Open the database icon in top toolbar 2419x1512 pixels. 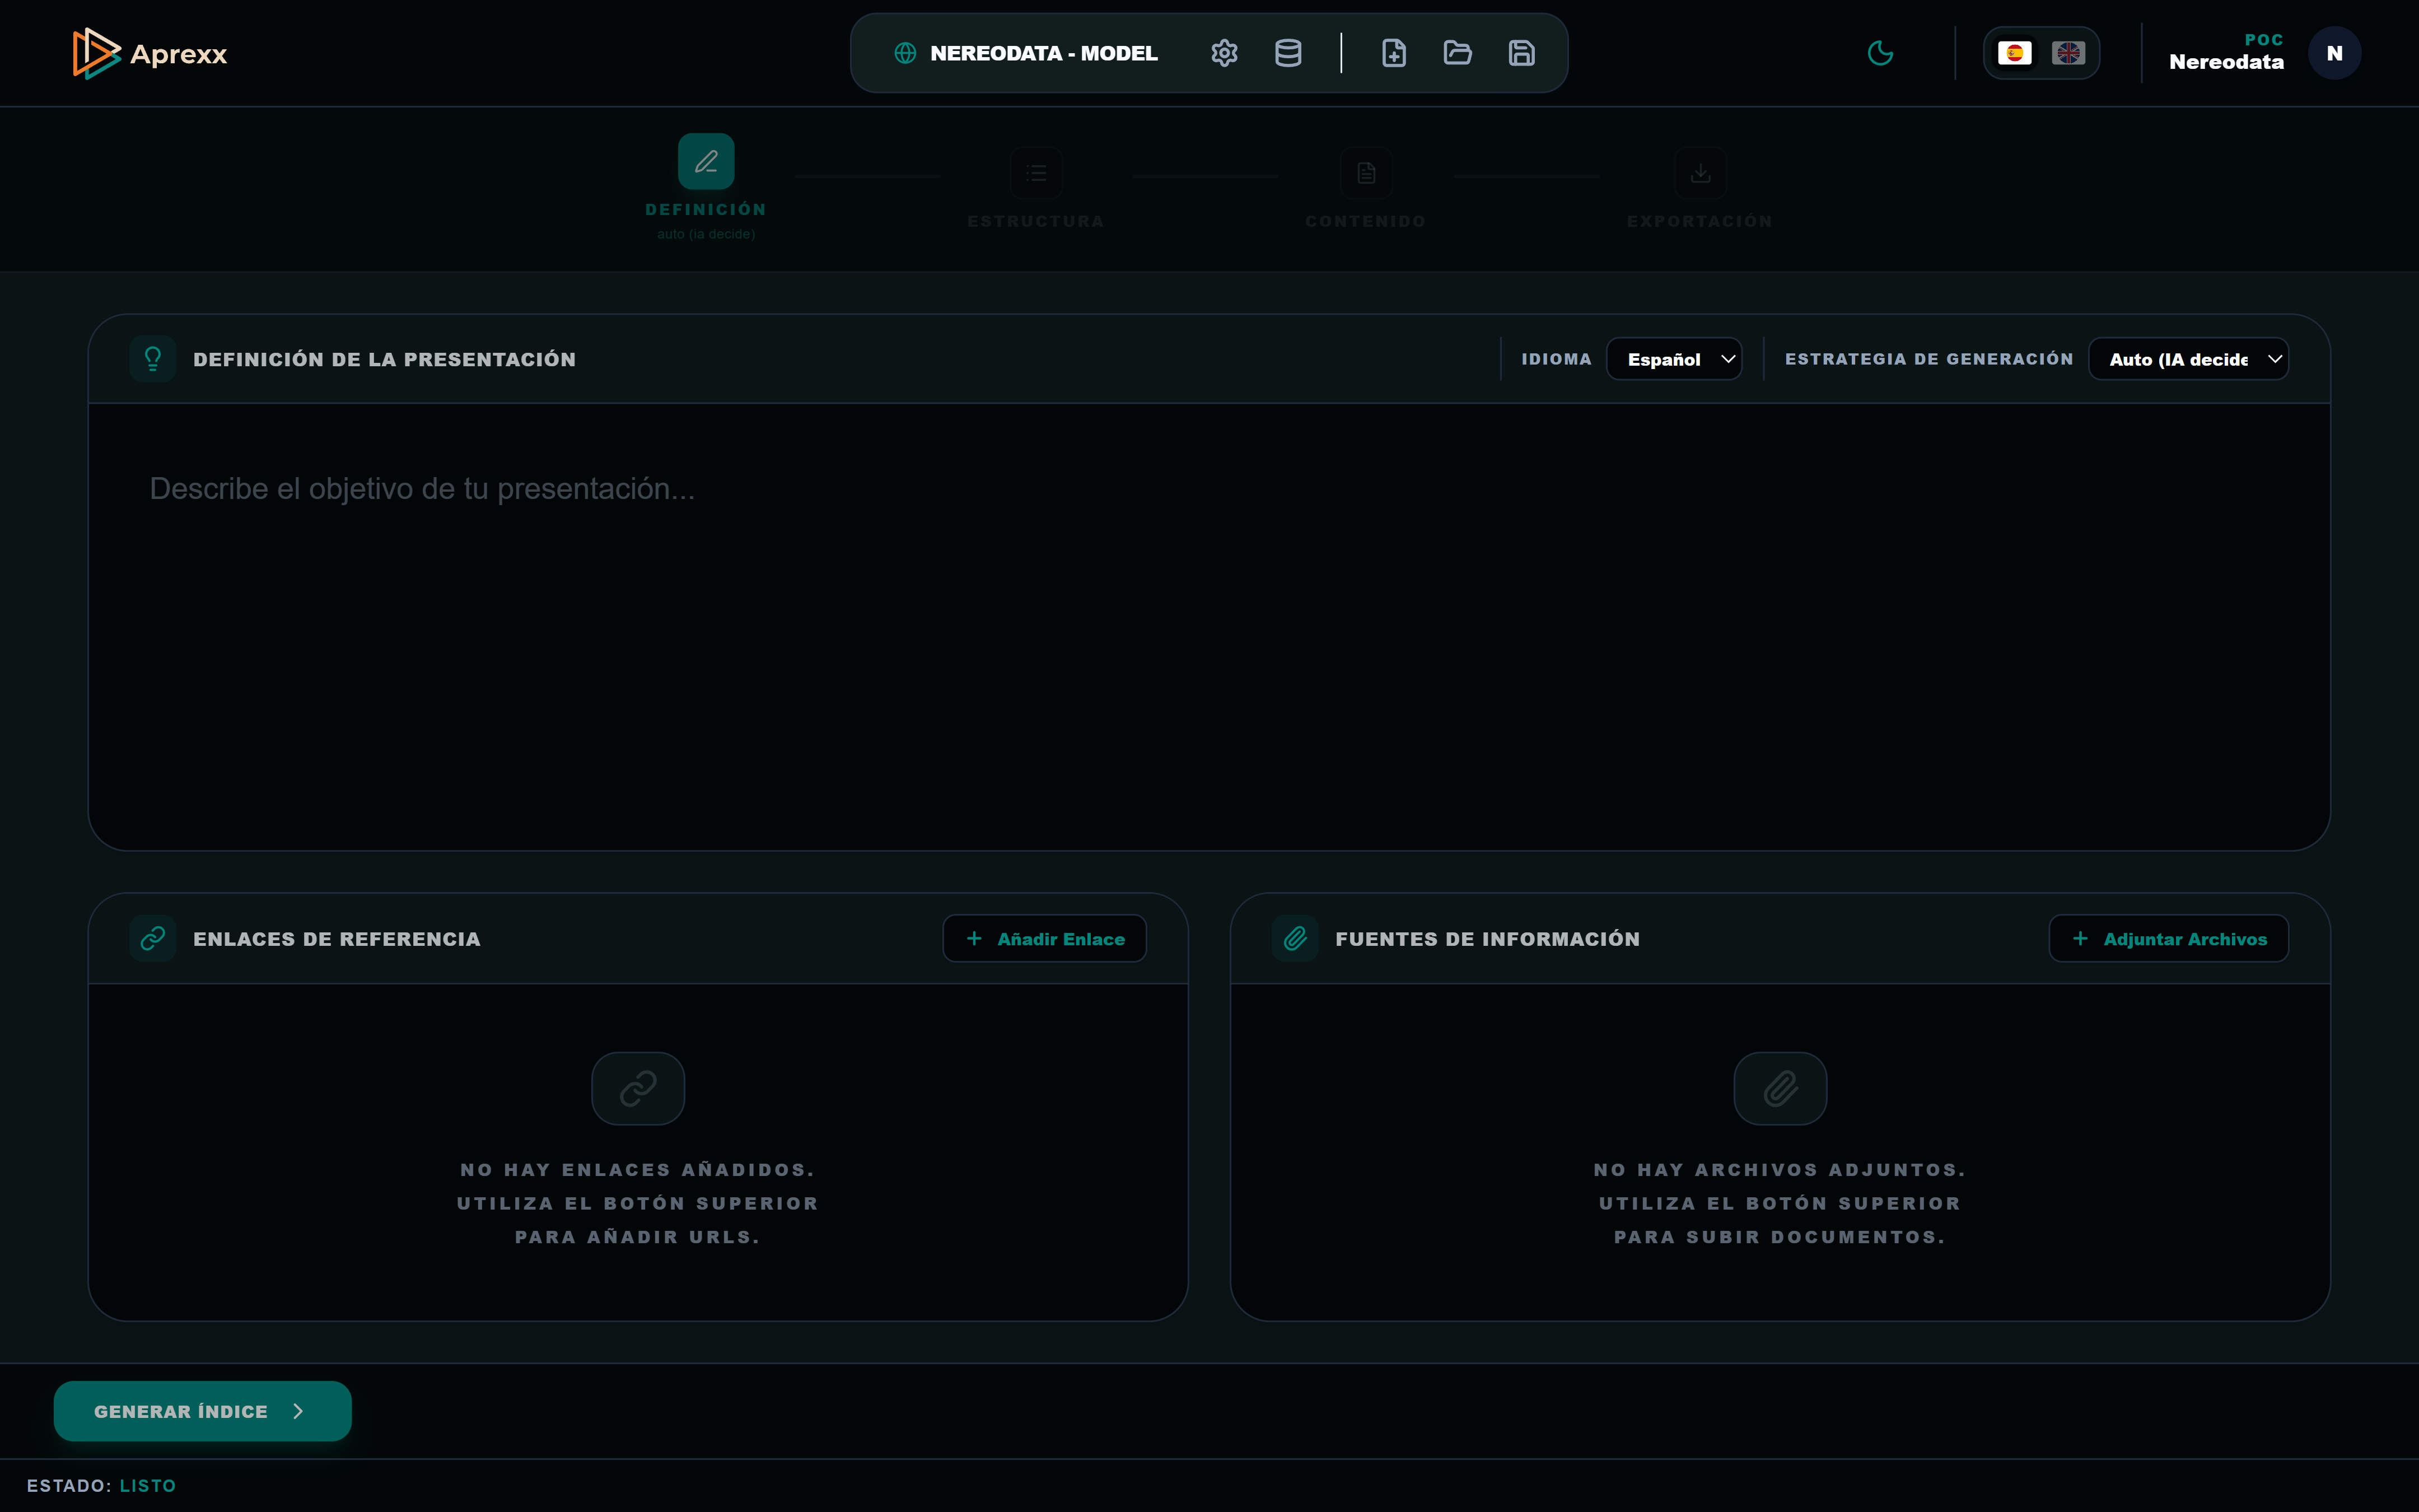click(x=1288, y=53)
